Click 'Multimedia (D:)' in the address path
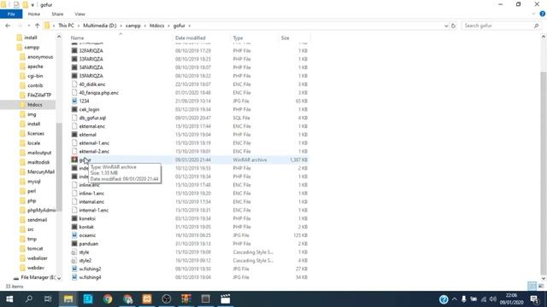547x307 pixels. pyautogui.click(x=100, y=26)
